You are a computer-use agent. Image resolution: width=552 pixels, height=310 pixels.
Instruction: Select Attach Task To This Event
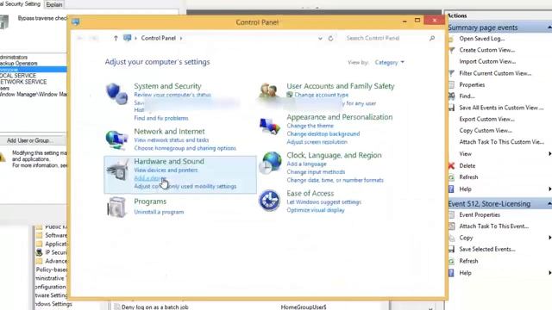[494, 226]
